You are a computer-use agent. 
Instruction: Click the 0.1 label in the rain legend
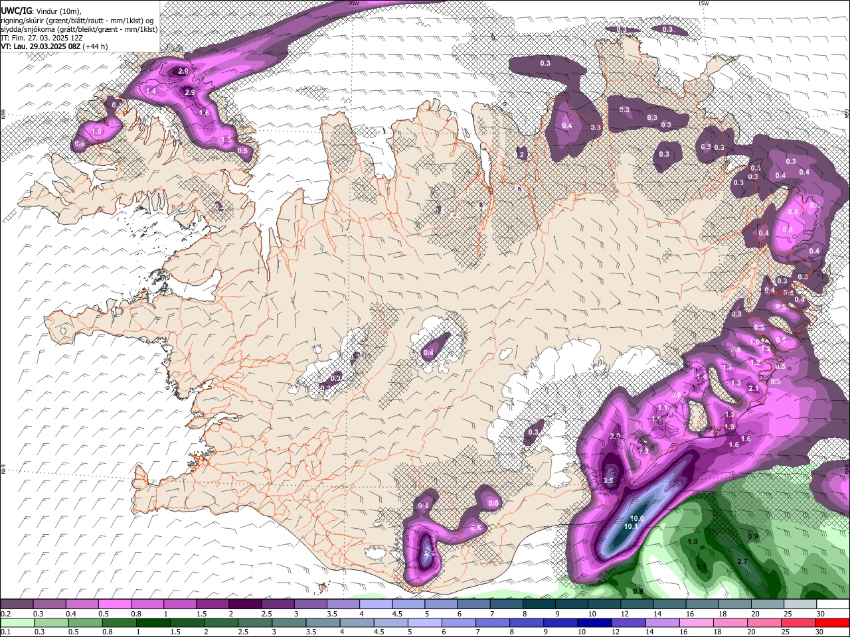[5, 632]
